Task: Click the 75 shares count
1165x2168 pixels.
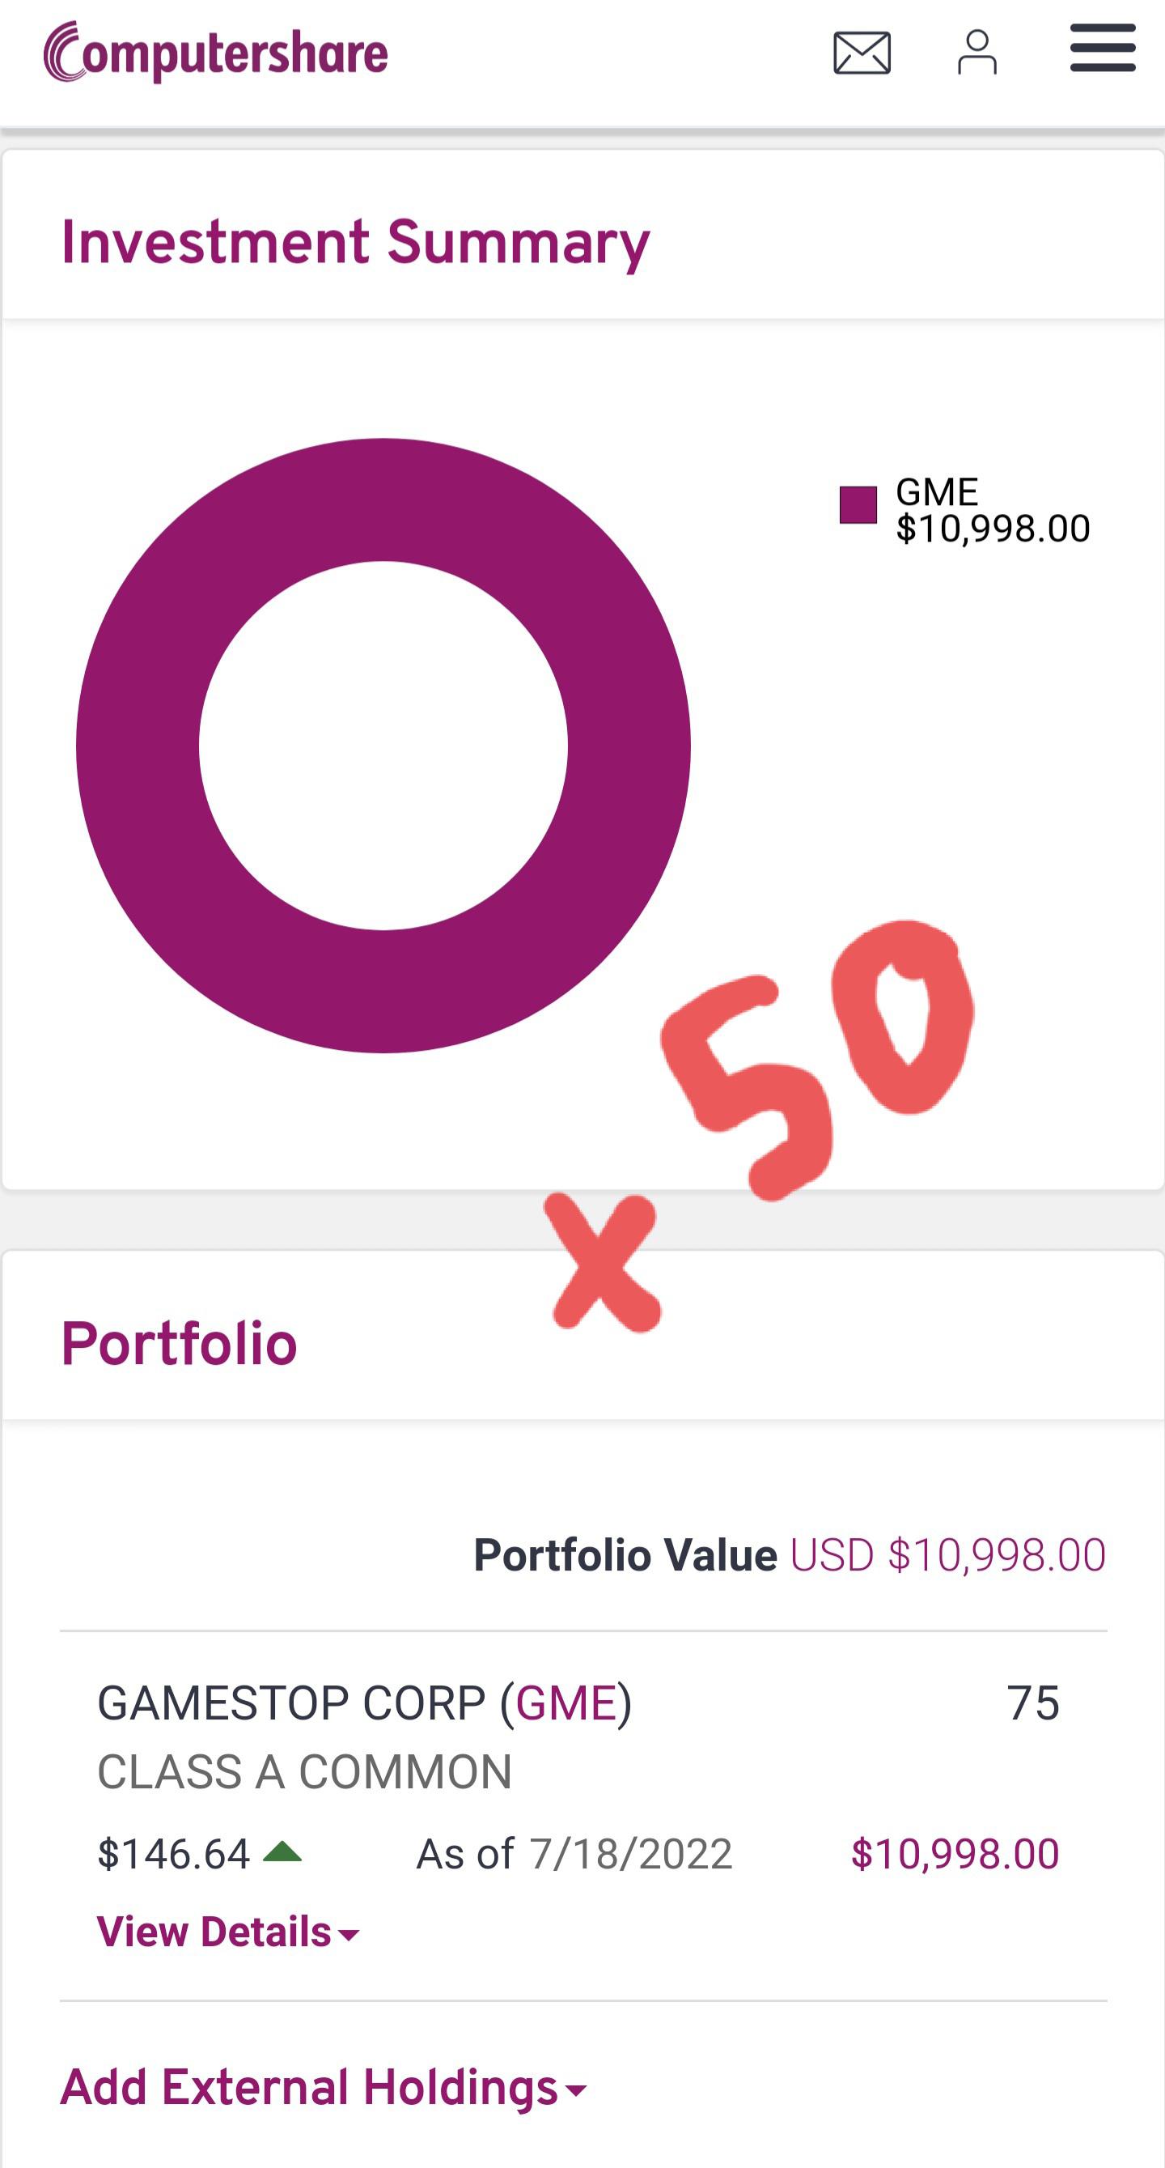Action: pos(1033,1703)
